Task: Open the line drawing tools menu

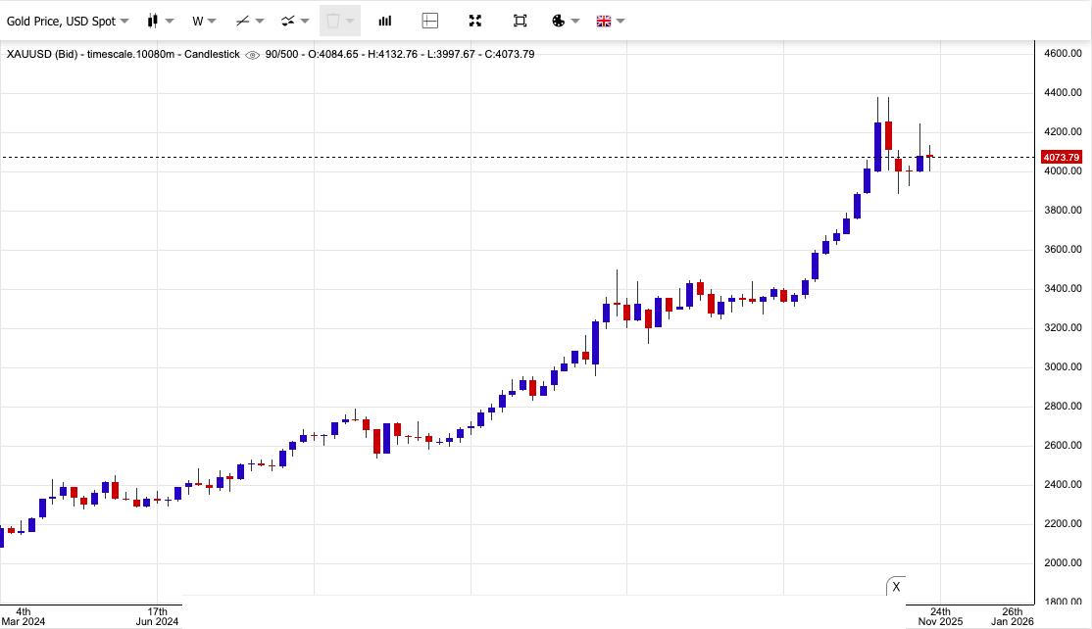Action: (x=250, y=21)
